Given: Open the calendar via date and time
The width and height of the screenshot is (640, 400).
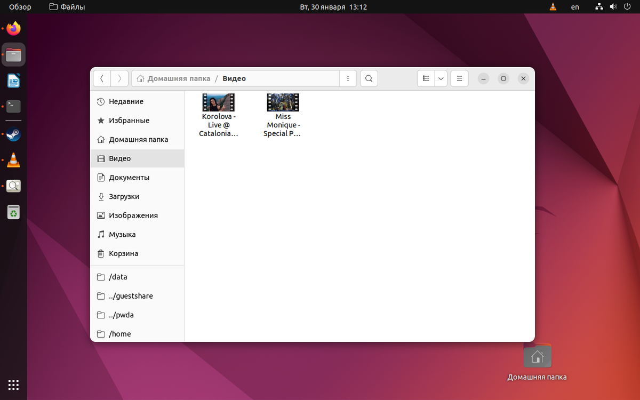Looking at the screenshot, I should tap(333, 7).
